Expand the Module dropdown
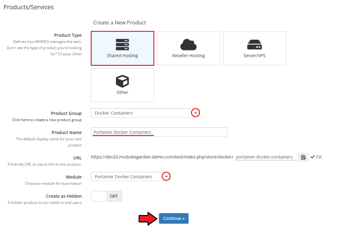The width and height of the screenshot is (346, 228). [x=131, y=176]
